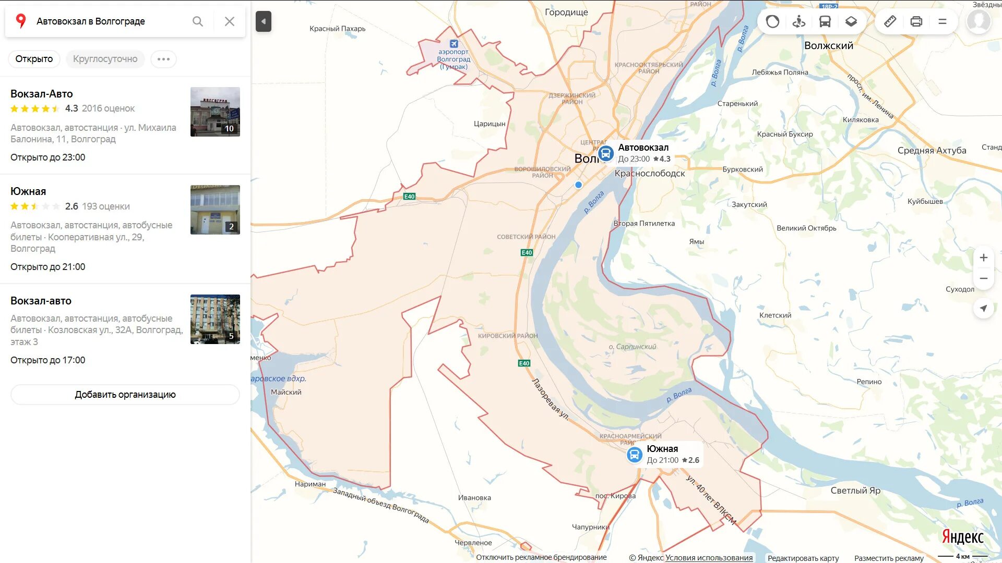The height and width of the screenshot is (563, 1002).
Task: Click the 2016 оценок rating text
Action: 108,108
